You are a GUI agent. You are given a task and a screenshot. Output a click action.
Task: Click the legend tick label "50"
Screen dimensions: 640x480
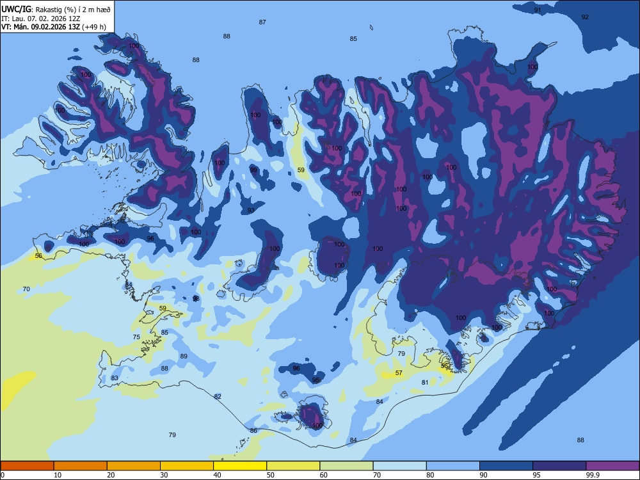pos(271,475)
